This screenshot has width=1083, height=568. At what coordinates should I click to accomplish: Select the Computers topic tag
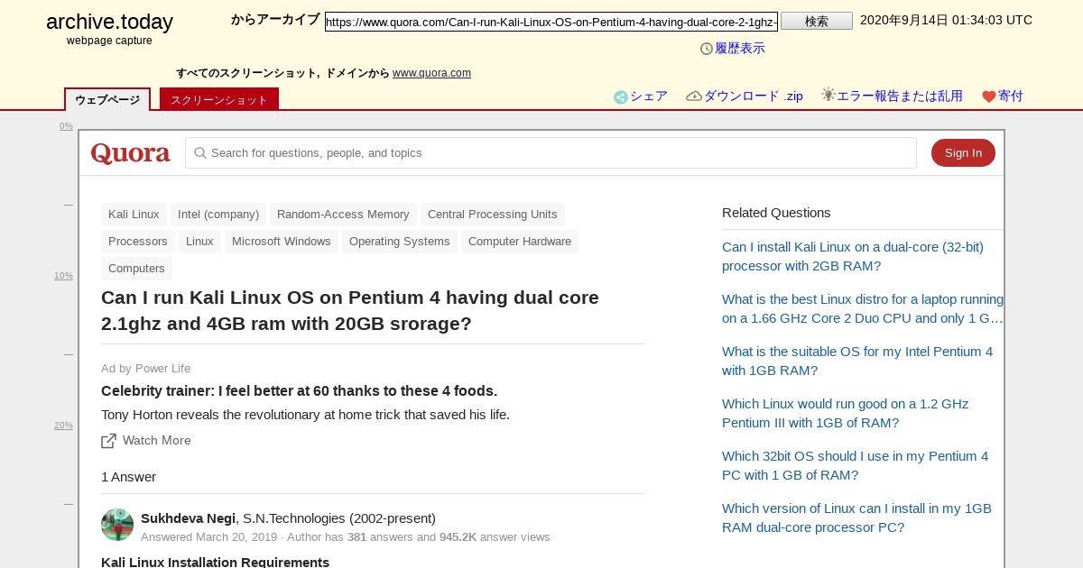136,269
